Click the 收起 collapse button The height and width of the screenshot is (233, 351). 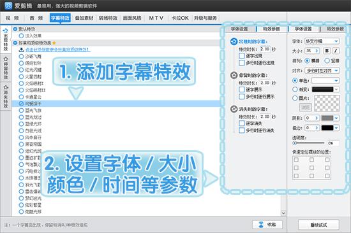click(x=267, y=225)
